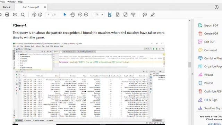Click the Redact marker icon
222x125 pixels.
point(200,75)
